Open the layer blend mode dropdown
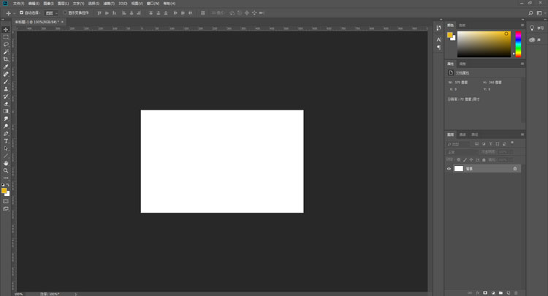The width and height of the screenshot is (548, 296). pos(463,151)
